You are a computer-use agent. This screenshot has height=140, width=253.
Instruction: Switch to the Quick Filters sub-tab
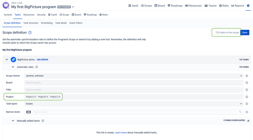click(x=76, y=23)
